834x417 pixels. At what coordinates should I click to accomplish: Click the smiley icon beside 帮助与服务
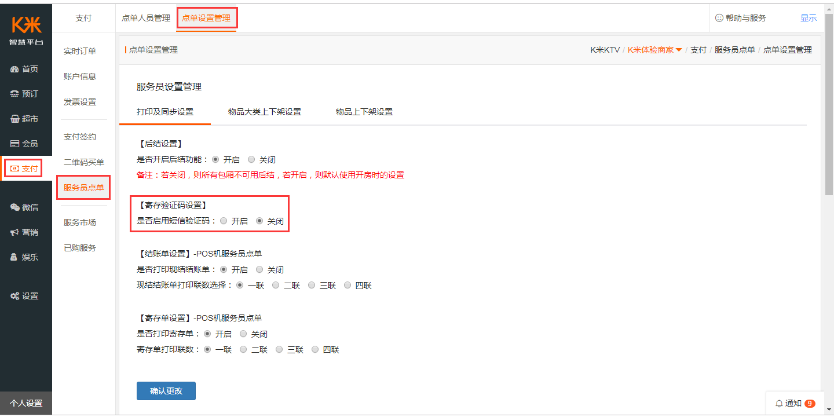pyautogui.click(x=719, y=18)
